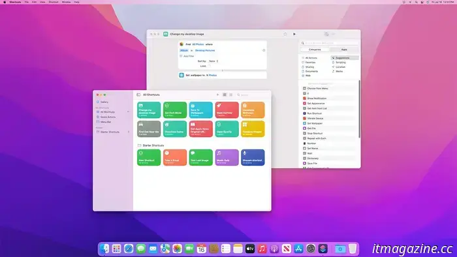Open Gallery in the sidebar
The image size is (457, 257).
point(102,102)
